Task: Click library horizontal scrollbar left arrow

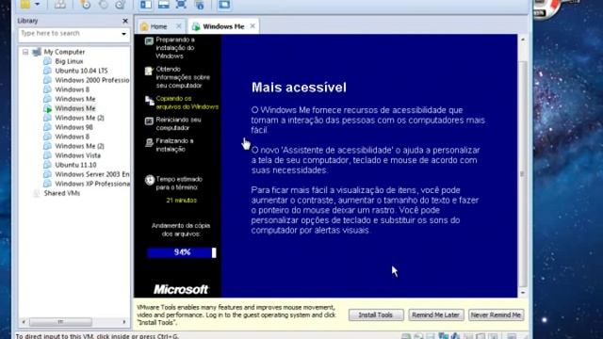Action: pyautogui.click(x=24, y=322)
